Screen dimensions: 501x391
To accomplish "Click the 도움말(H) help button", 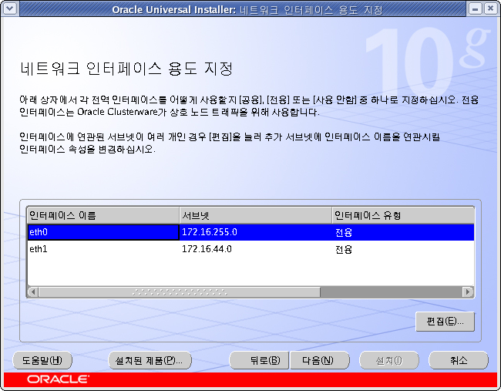I will point(42,360).
